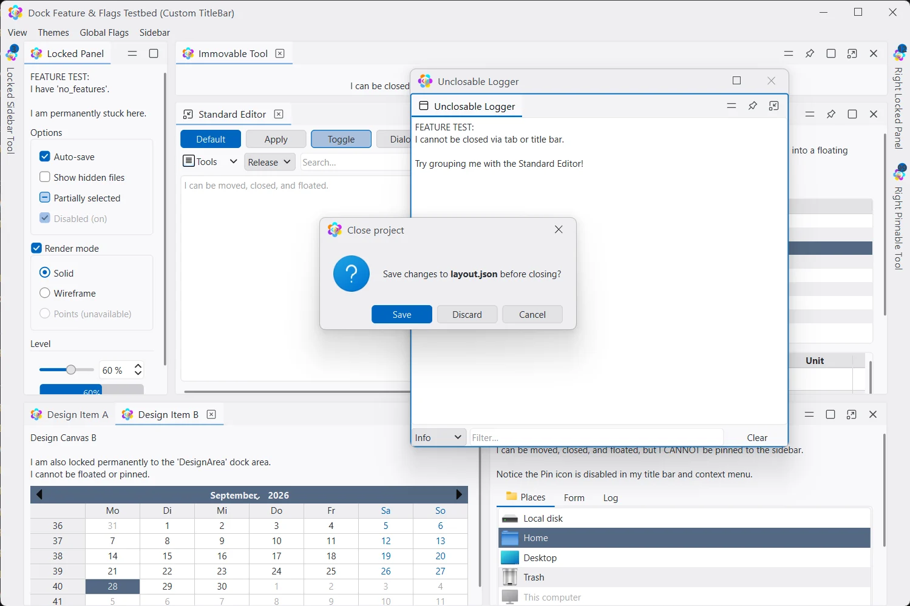The height and width of the screenshot is (606, 910).
Task: Uncheck the Render mode group box
Action: [64, 248]
